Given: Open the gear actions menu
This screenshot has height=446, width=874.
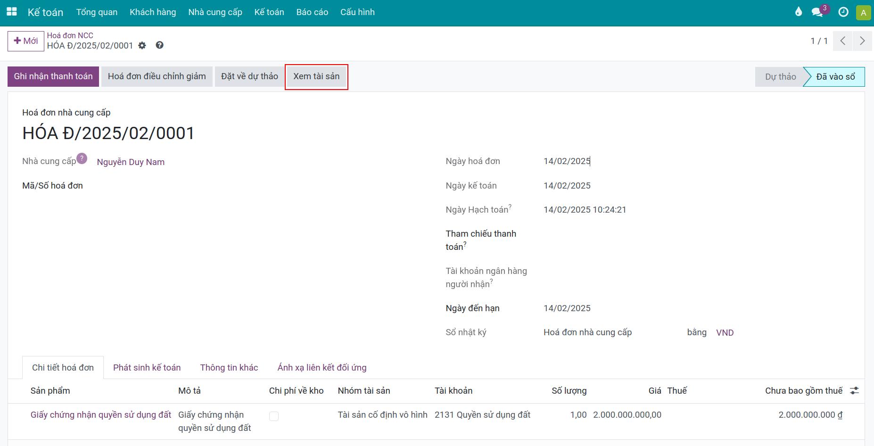Looking at the screenshot, I should 142,46.
